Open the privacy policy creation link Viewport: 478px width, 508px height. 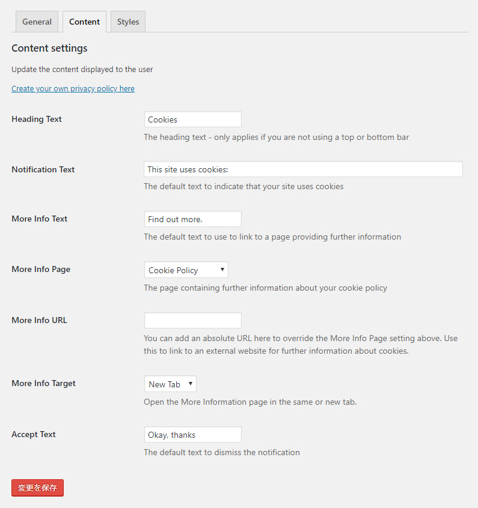pyautogui.click(x=73, y=88)
